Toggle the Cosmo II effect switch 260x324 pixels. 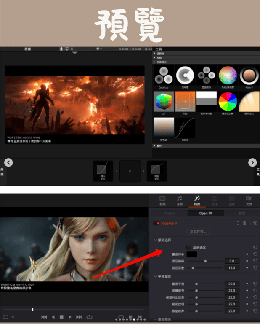[157, 223]
